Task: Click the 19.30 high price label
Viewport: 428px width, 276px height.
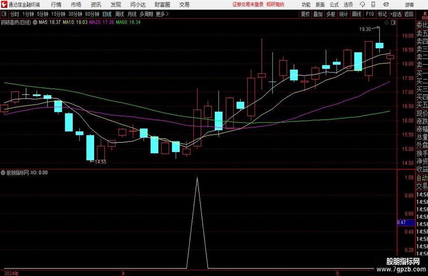Action: coord(365,29)
